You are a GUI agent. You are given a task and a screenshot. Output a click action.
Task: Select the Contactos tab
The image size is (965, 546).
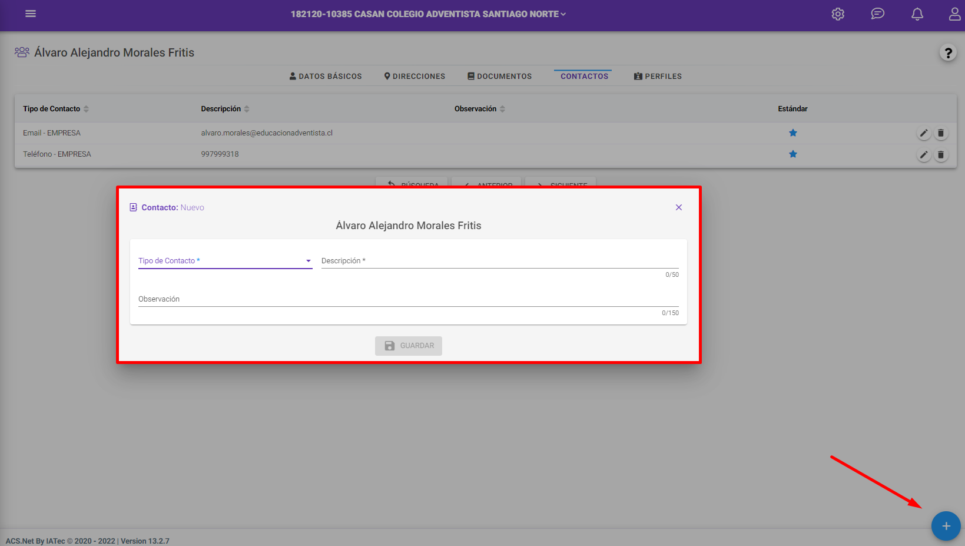pos(584,77)
